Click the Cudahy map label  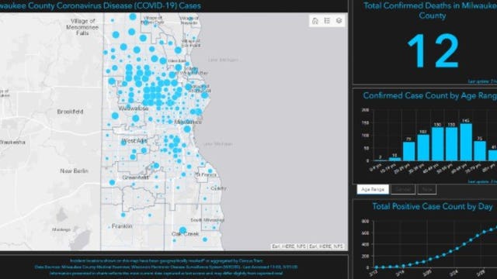pos(218,188)
